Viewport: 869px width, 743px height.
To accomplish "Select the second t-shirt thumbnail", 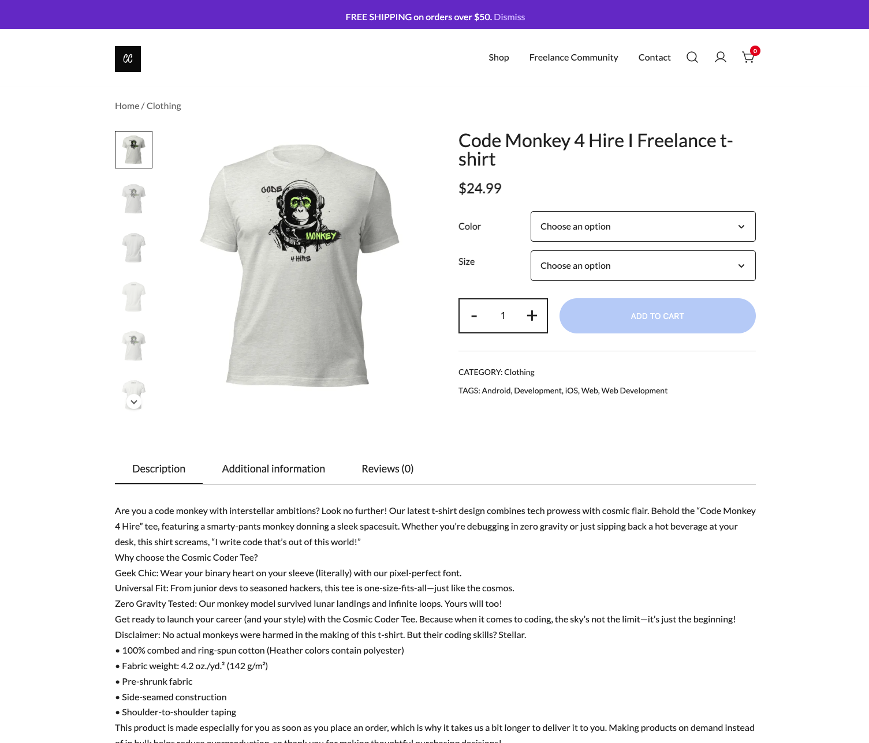I will click(x=134, y=198).
